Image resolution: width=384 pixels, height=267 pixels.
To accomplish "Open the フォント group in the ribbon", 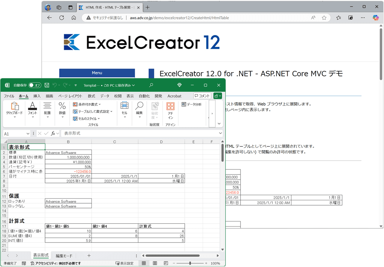I will pyautogui.click(x=32, y=110).
